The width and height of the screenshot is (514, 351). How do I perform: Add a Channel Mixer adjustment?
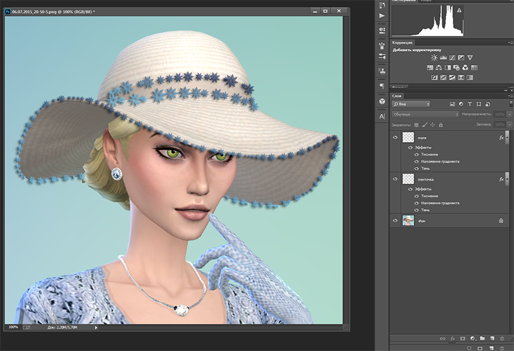(x=465, y=67)
